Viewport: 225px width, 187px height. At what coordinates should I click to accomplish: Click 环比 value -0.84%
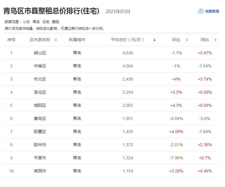(176, 119)
